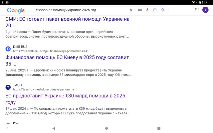Click the Delfi RUS site favicon
The height and width of the screenshot is (133, 213).
[x=8, y=49]
